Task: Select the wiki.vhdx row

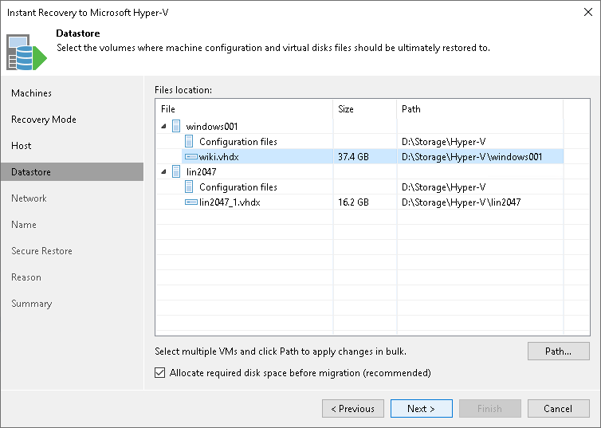Action: tap(359, 157)
